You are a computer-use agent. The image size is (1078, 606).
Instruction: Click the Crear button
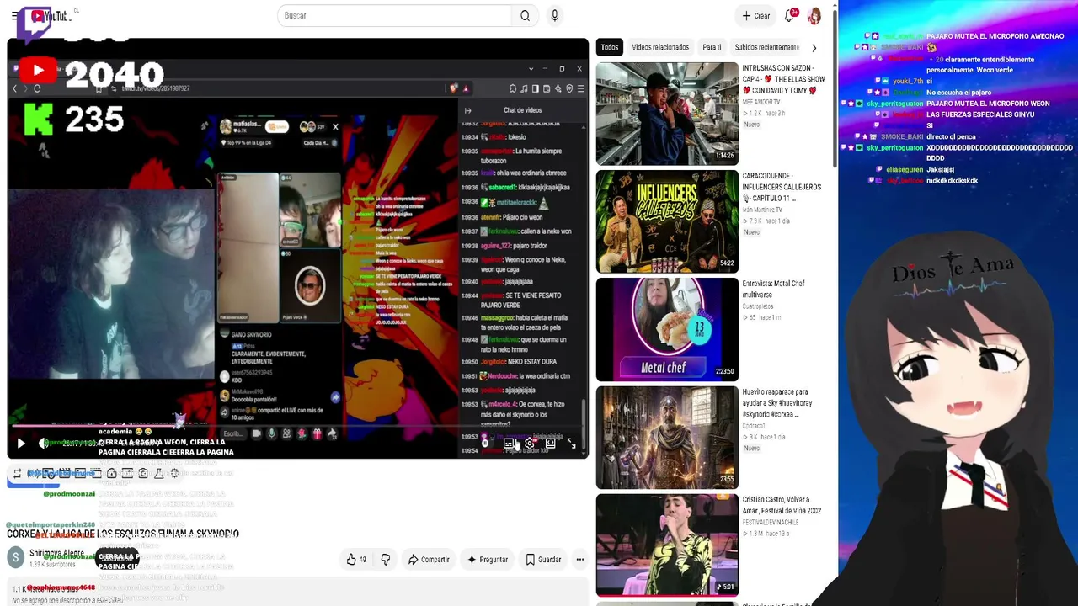coord(756,15)
